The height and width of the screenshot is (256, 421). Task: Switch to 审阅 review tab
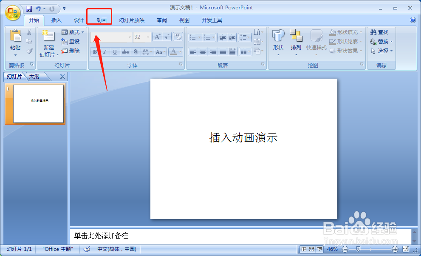coord(162,20)
